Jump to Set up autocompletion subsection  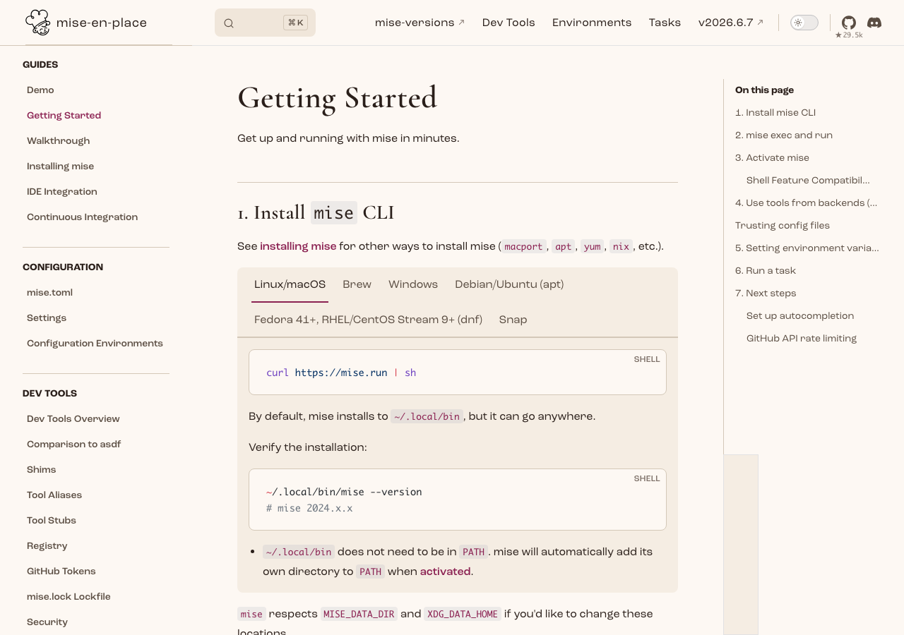coord(800,316)
